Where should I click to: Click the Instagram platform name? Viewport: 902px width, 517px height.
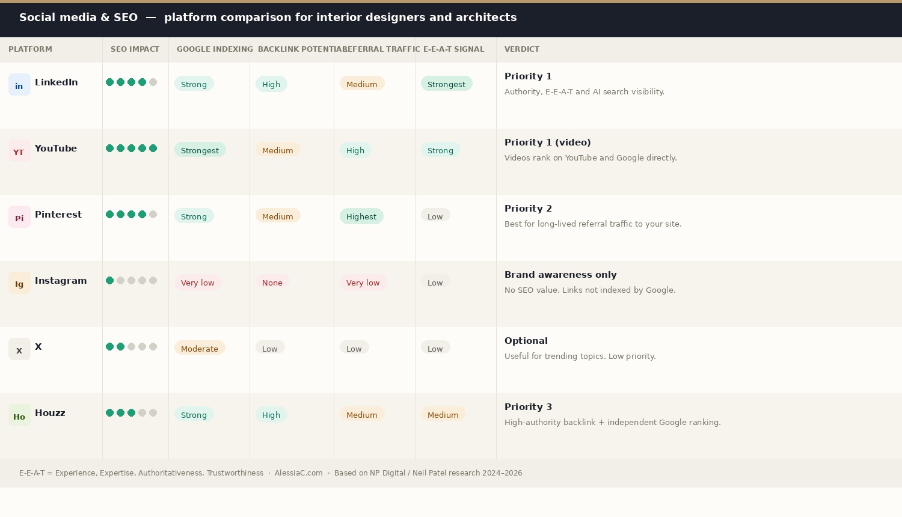click(61, 281)
